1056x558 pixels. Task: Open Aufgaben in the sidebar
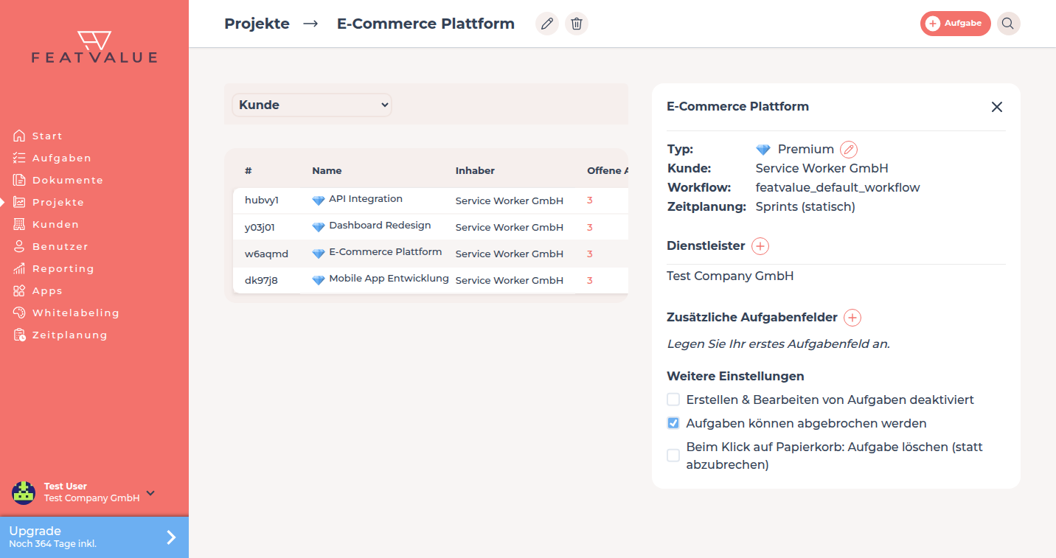point(62,158)
